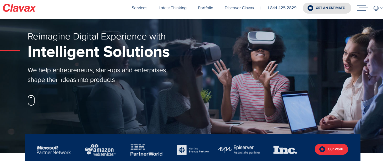Screen dimensions: 383x161
Task: Click the Get an Estimate button
Action: click(x=327, y=8)
